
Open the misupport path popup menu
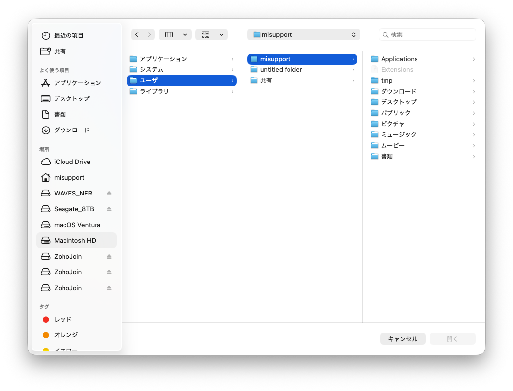point(303,34)
